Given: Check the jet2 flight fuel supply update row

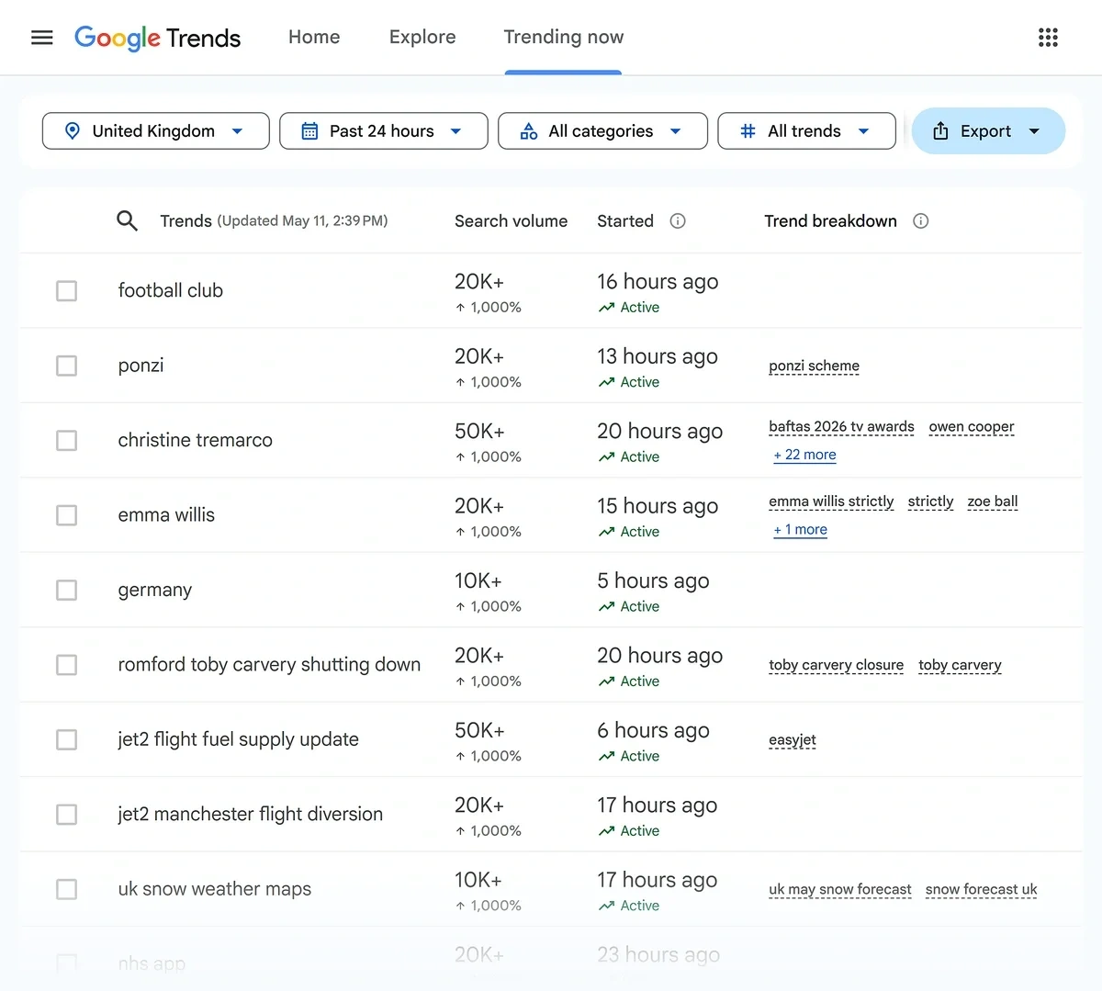Looking at the screenshot, I should 66,739.
